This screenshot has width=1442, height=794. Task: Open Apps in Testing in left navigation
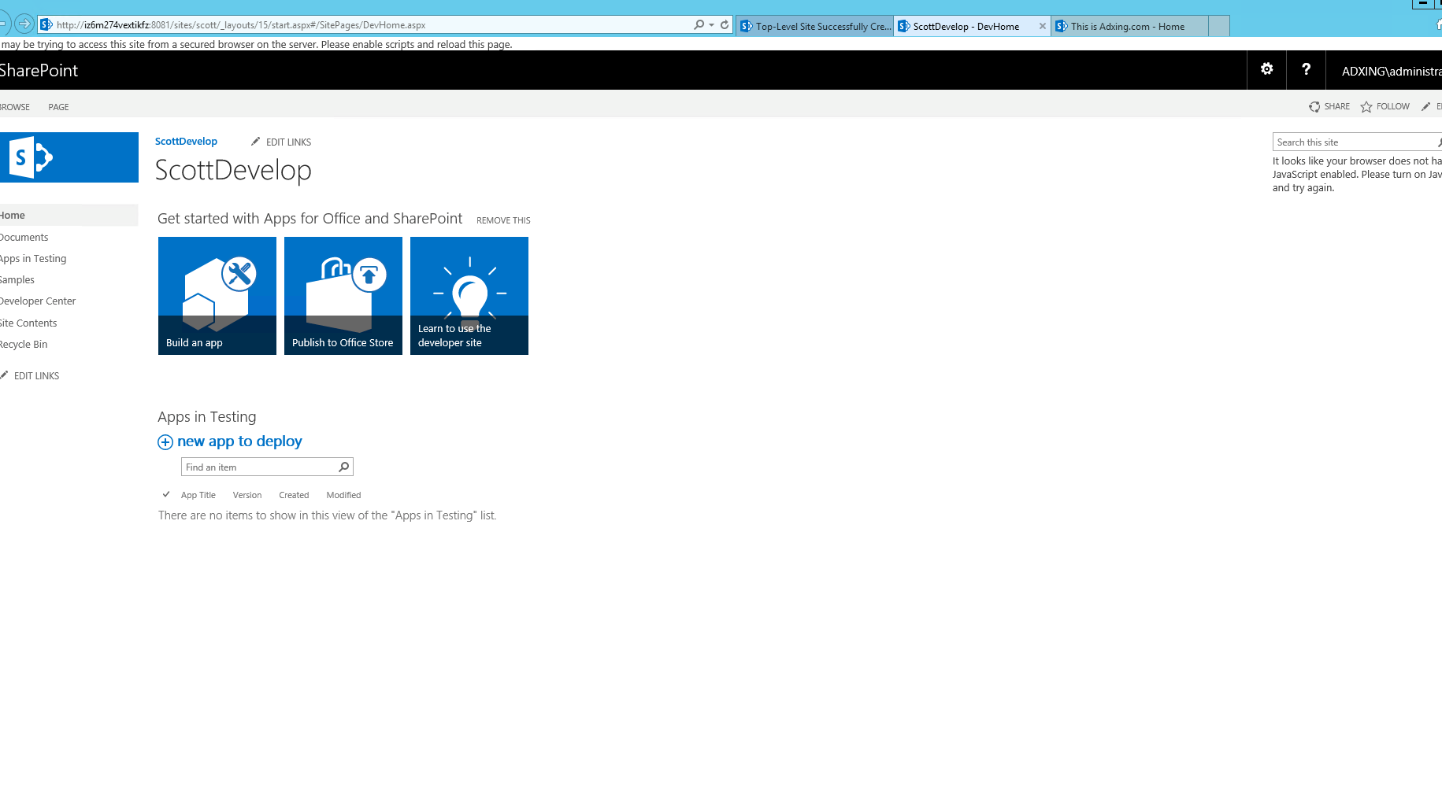pyautogui.click(x=33, y=258)
